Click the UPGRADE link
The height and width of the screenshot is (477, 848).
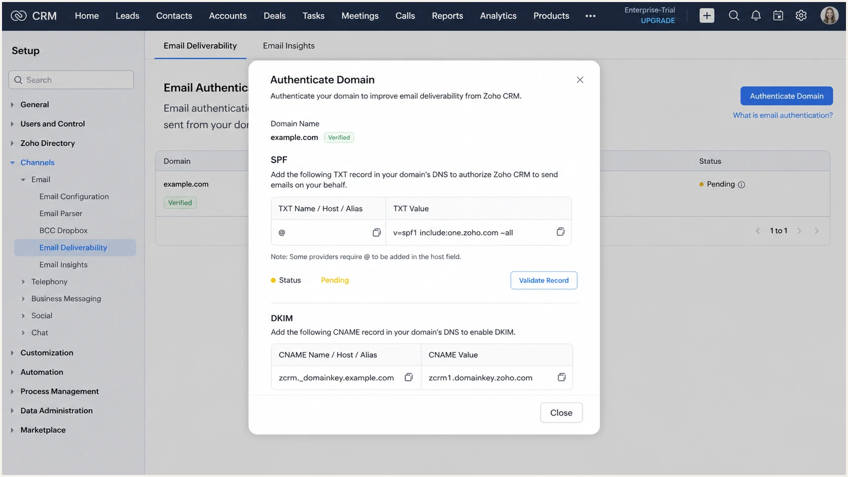point(658,21)
